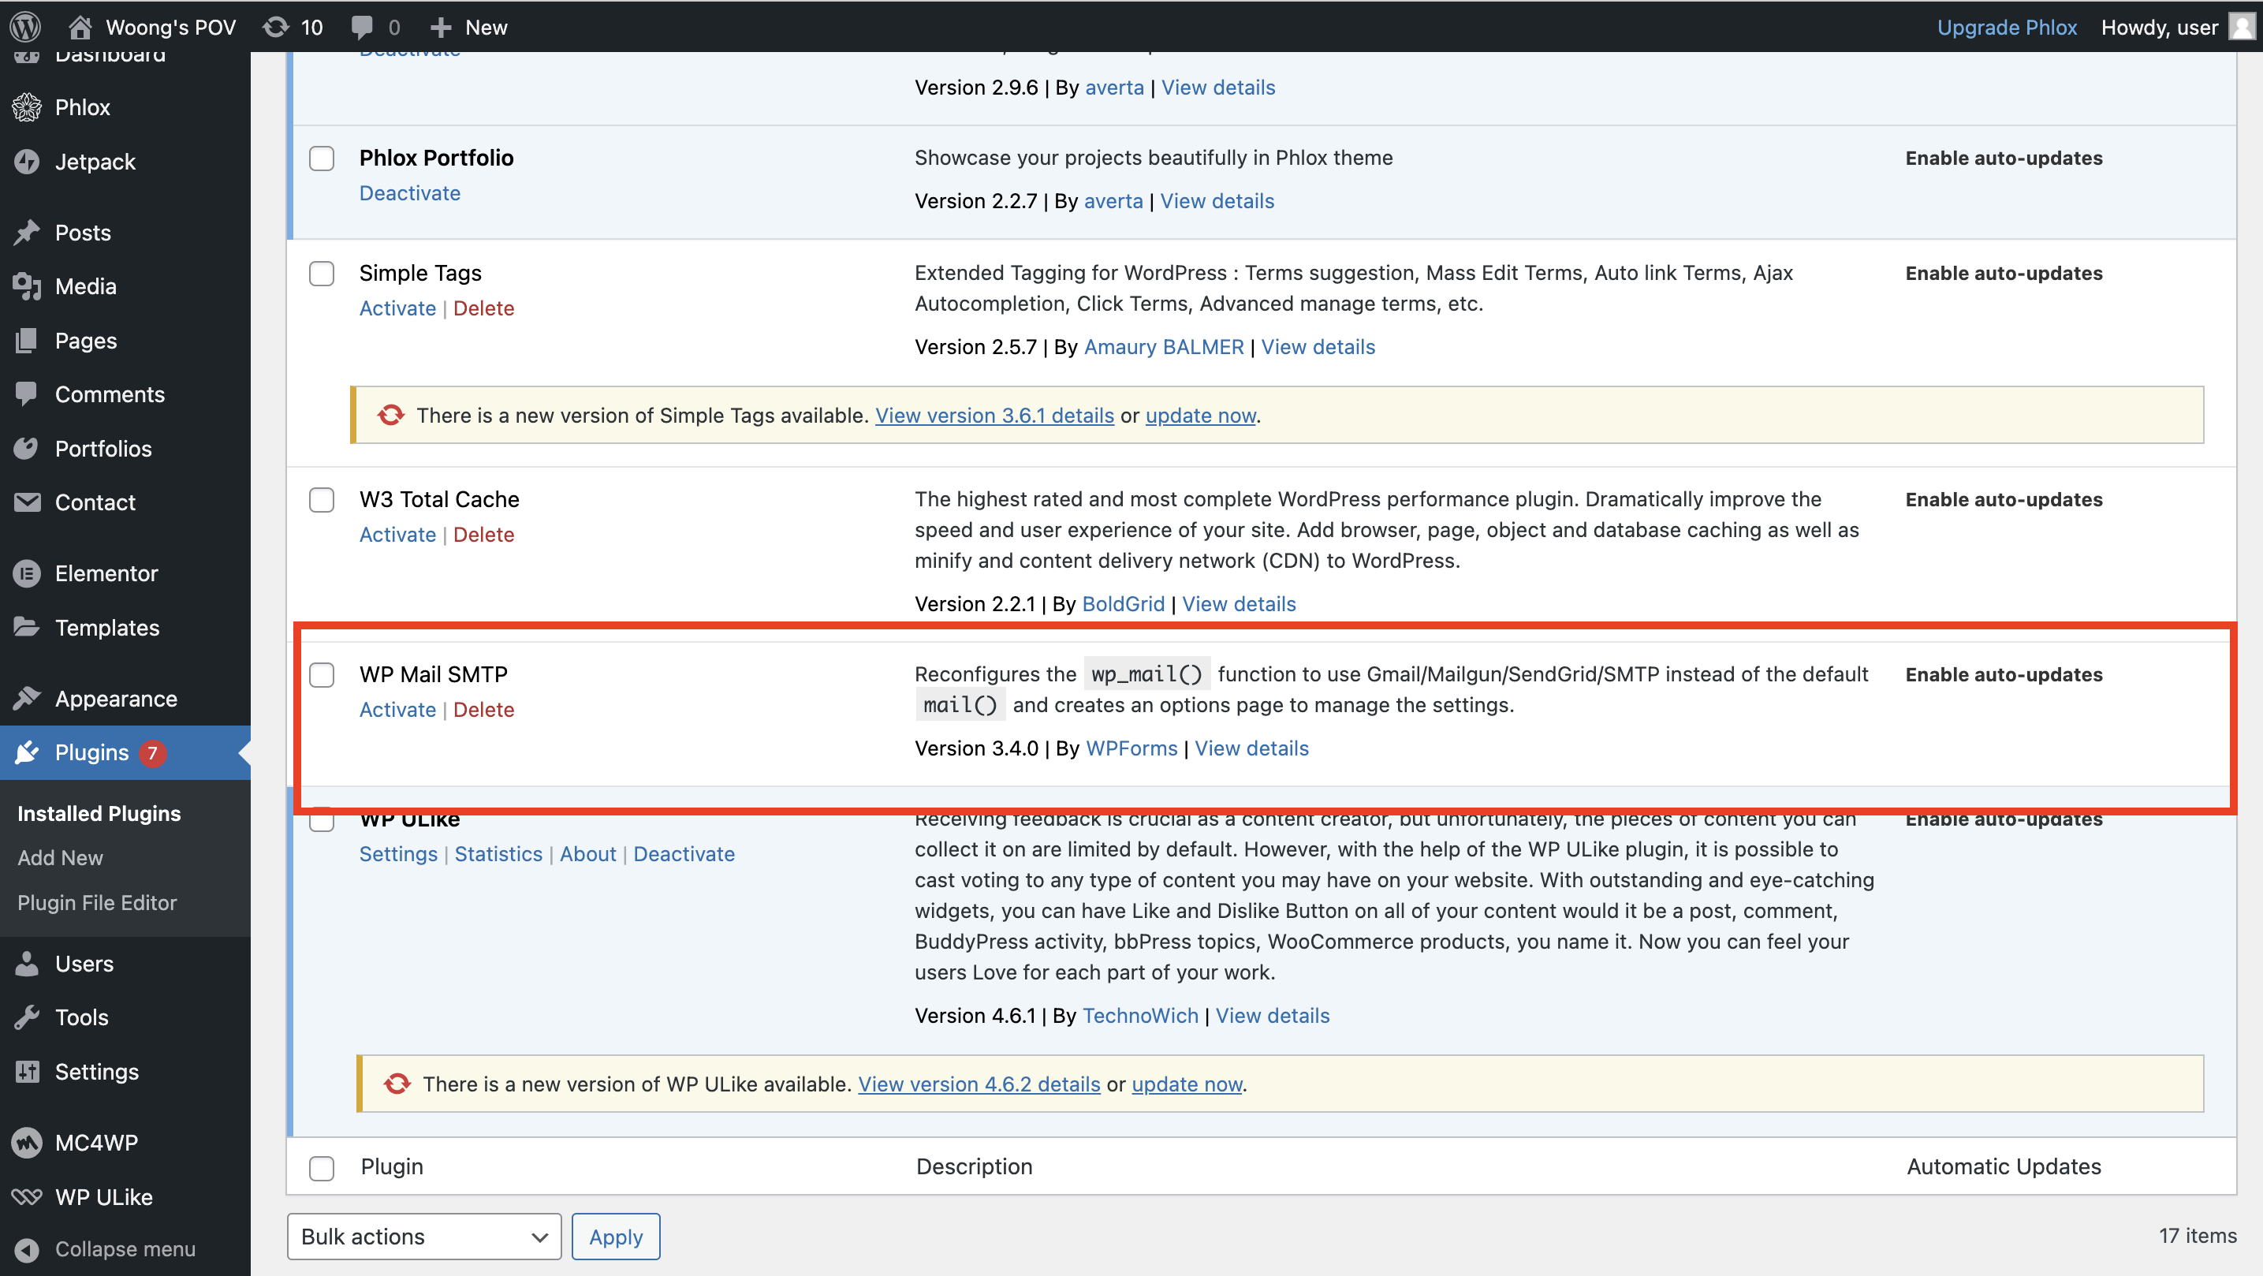Check the WP Mail SMTP checkbox
Image resolution: width=2263 pixels, height=1276 pixels.
[x=322, y=675]
